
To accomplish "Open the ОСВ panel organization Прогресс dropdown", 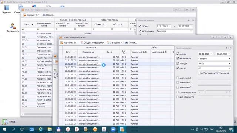I will coord(191,31).
